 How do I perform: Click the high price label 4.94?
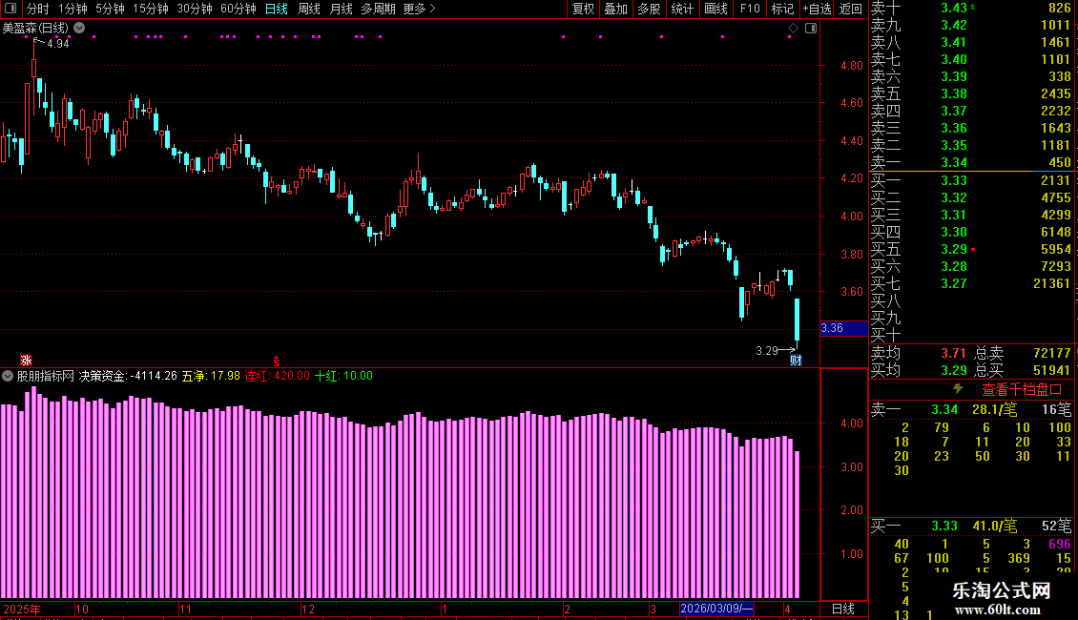pyautogui.click(x=58, y=43)
